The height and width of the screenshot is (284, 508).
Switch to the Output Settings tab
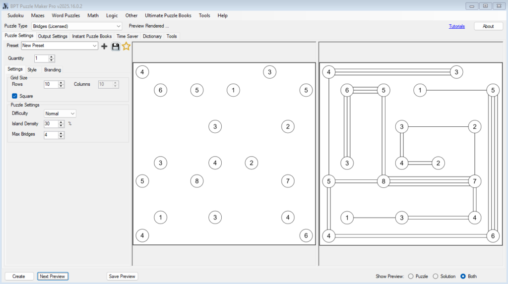click(x=53, y=36)
